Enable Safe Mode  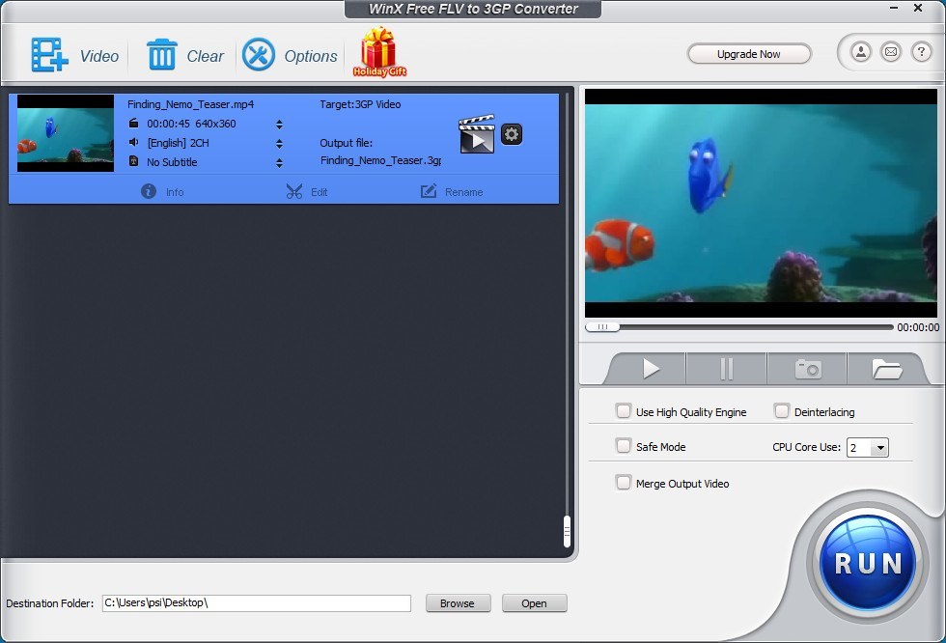click(624, 446)
